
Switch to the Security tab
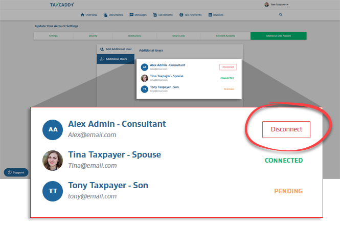93,36
